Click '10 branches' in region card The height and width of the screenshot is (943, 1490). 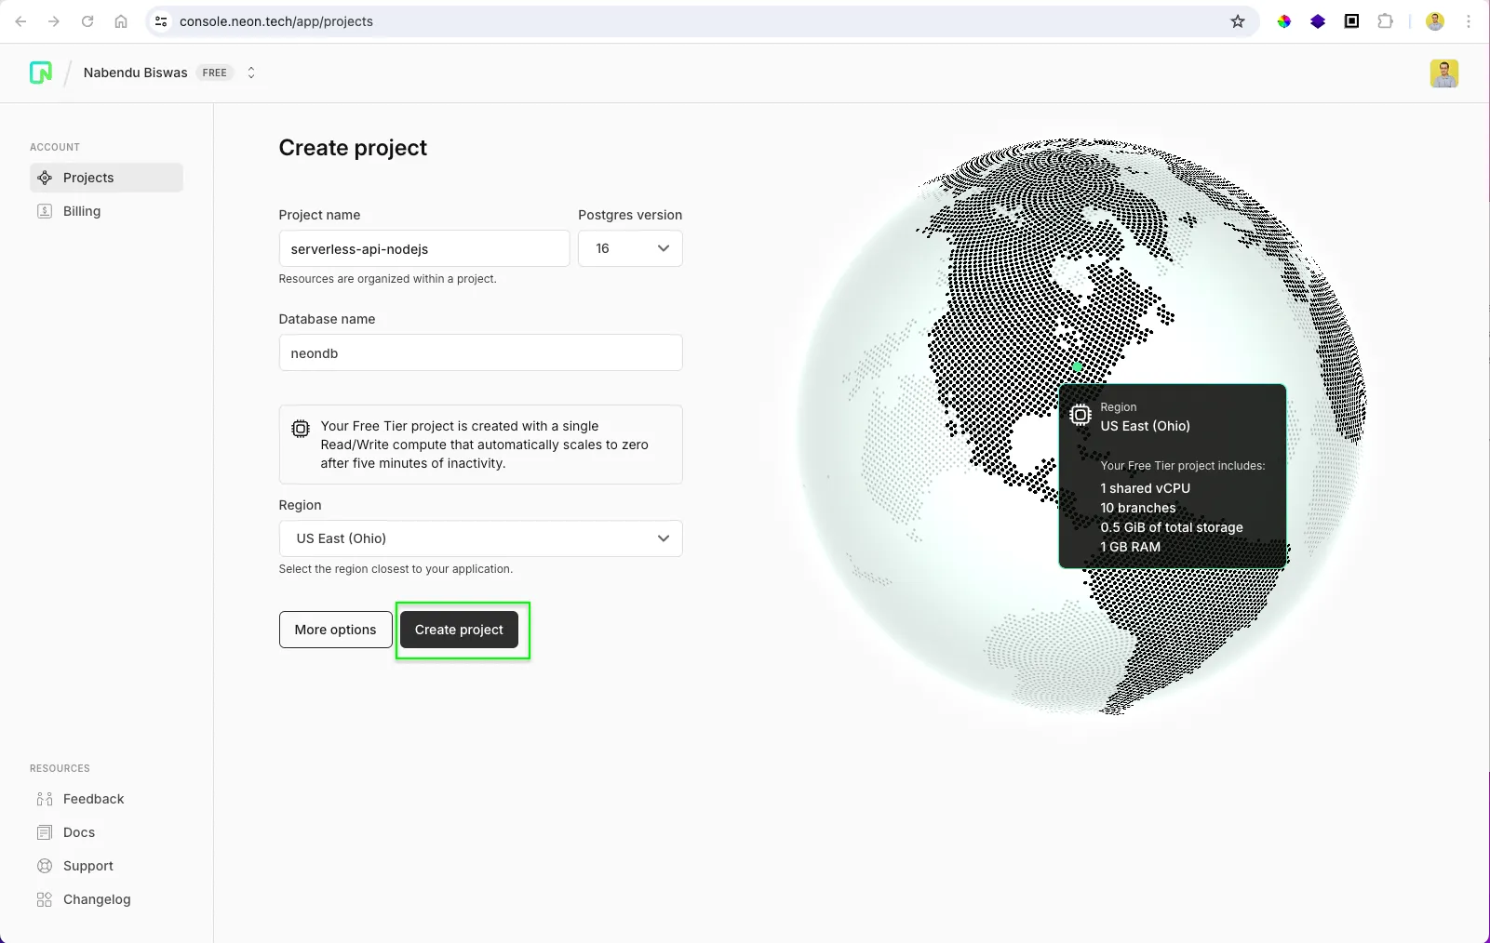1137,508
